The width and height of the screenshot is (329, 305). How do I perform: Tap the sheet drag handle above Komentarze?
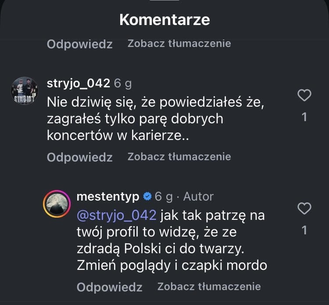[x=164, y=2]
